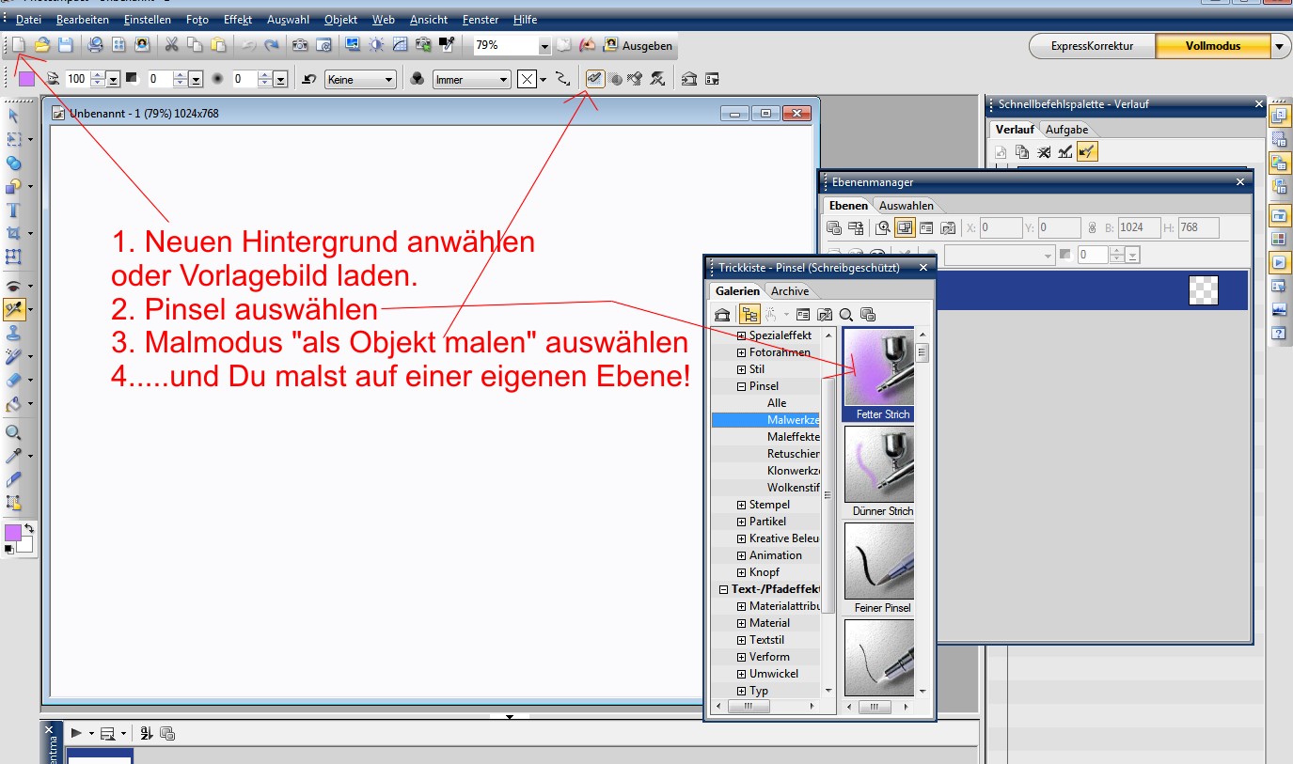This screenshot has height=764, width=1293.
Task: Expand the Stempel tree node
Action: pyautogui.click(x=741, y=505)
